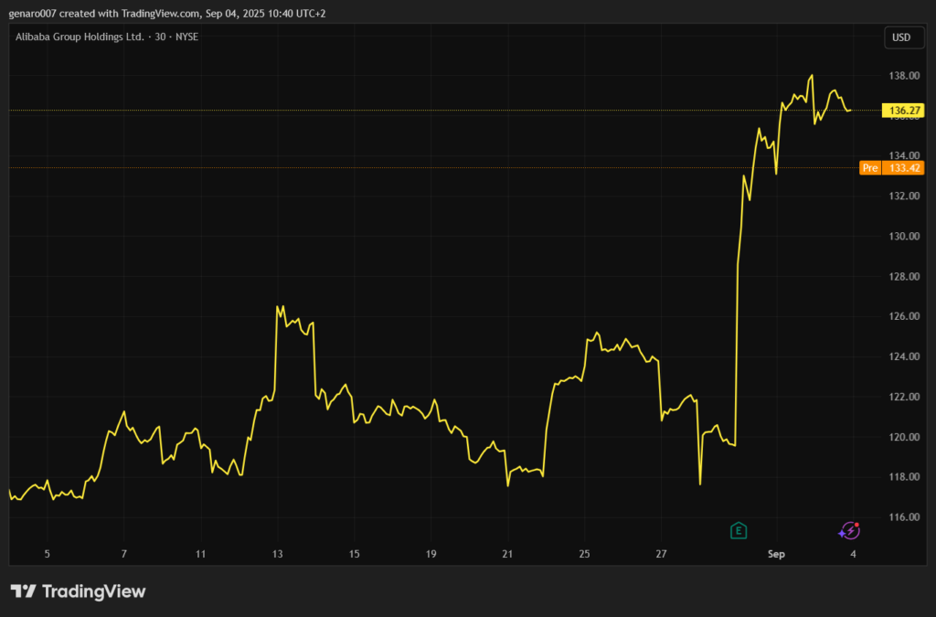Select the Sep label on time axis

pyautogui.click(x=776, y=554)
